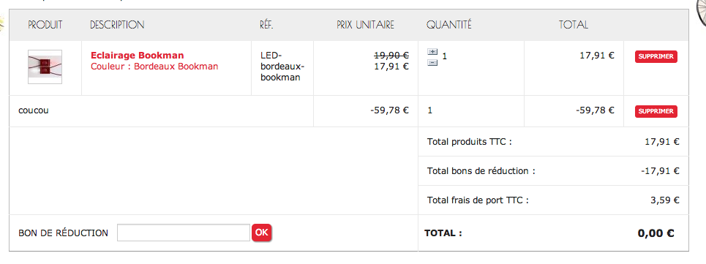The height and width of the screenshot is (264, 706).
Task: Remove Eclairage Bookman with its Supprimer button
Action: 656,56
